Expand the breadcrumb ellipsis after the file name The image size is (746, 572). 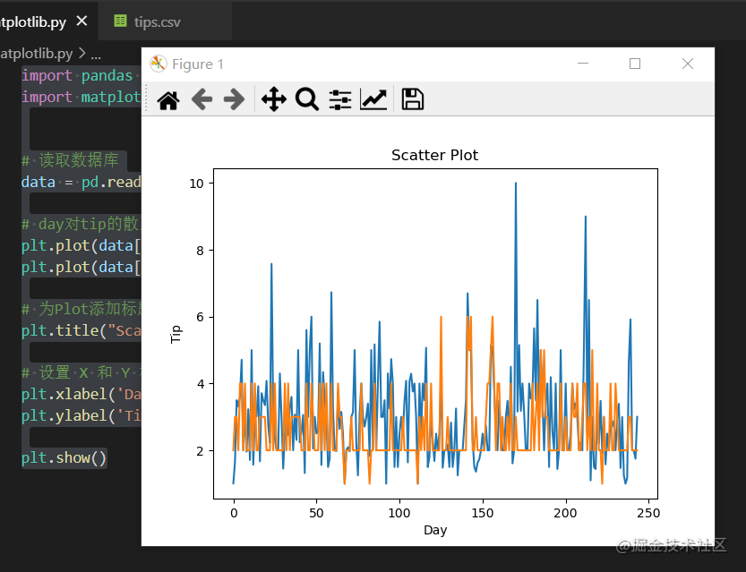pyautogui.click(x=96, y=54)
